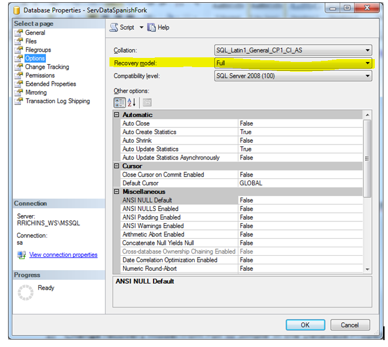
Task: Click Script button label
Action: point(127,28)
